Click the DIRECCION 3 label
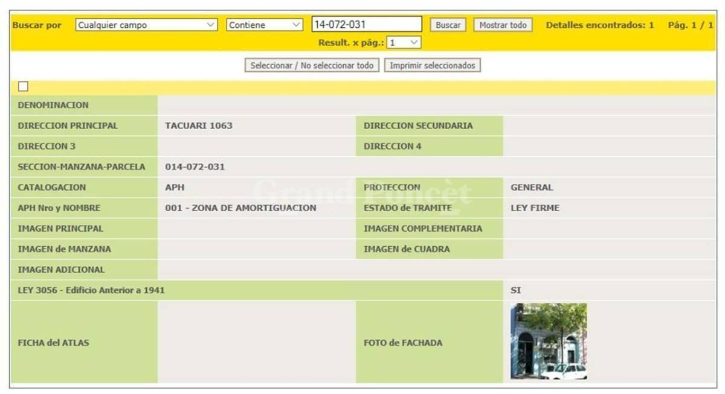 click(x=47, y=147)
